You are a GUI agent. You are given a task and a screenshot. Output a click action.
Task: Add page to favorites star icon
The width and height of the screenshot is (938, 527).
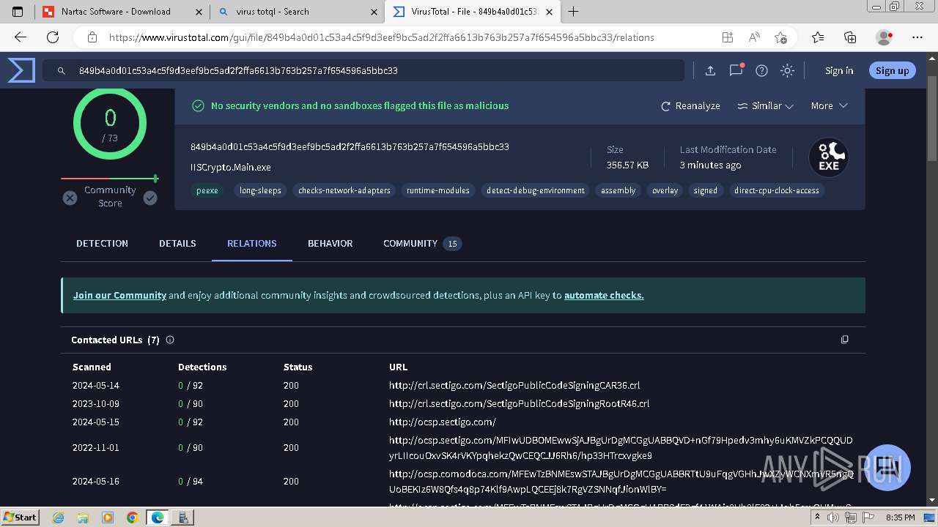tap(780, 37)
